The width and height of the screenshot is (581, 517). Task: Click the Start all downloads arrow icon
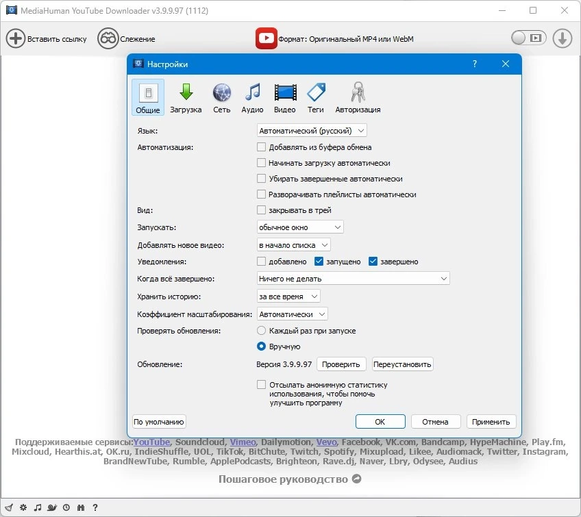pos(562,38)
